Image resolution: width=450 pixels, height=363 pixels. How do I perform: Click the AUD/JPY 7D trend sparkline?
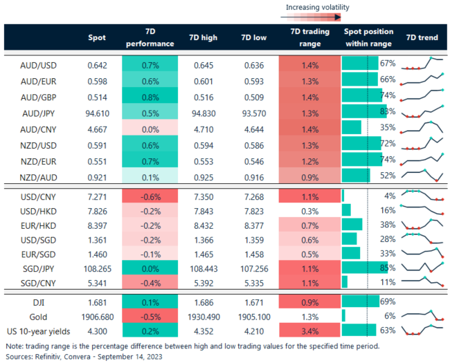coord(422,111)
